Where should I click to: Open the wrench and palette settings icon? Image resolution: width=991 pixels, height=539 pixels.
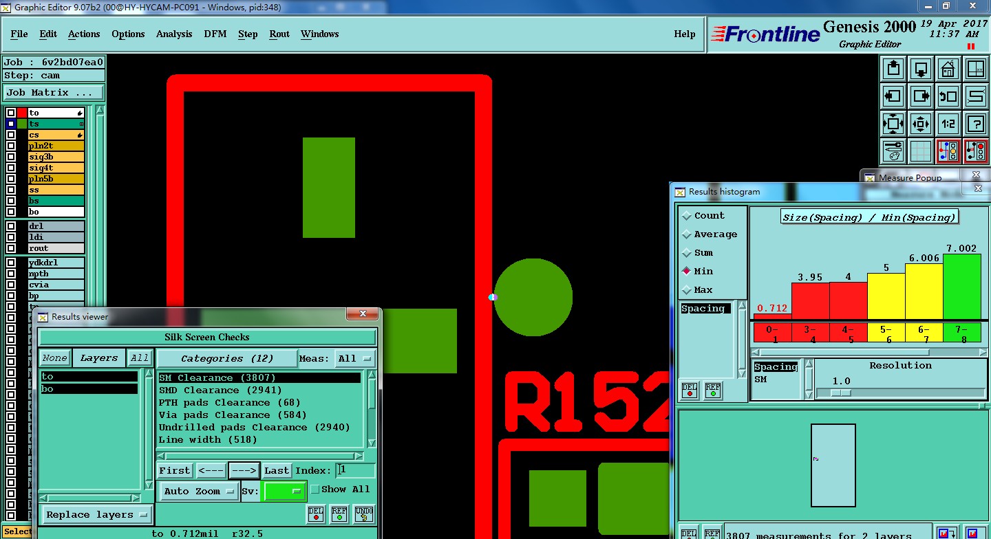(893, 151)
